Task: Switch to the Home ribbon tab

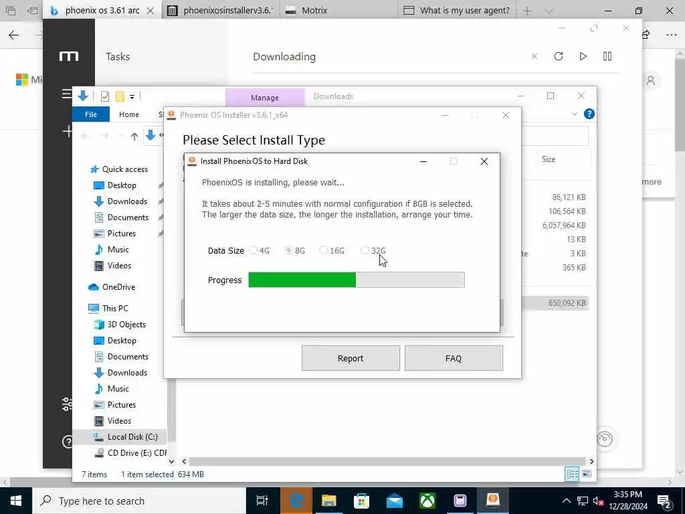Action: (129, 114)
